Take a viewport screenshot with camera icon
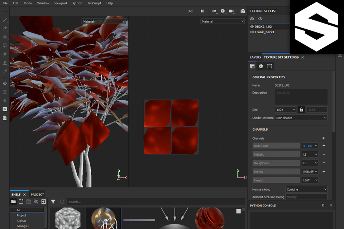The width and height of the screenshot is (344, 229). [x=243, y=11]
